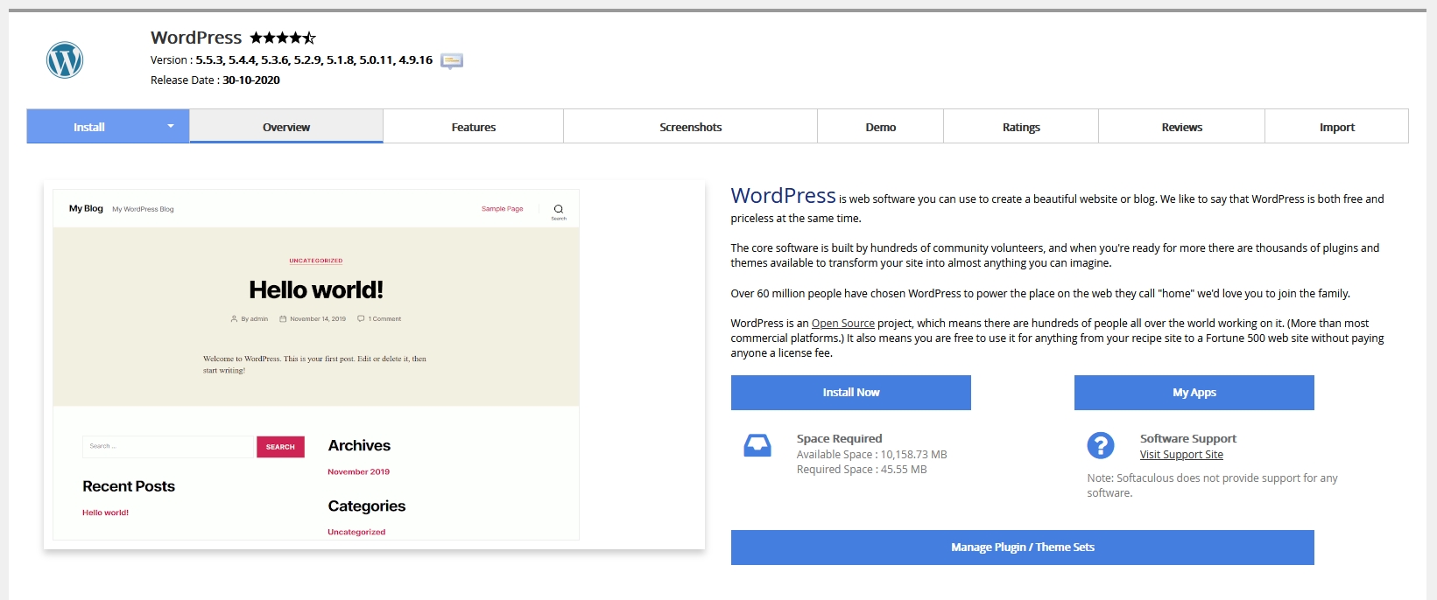Follow the Open Source link
This screenshot has width=1437, height=600.
[842, 324]
